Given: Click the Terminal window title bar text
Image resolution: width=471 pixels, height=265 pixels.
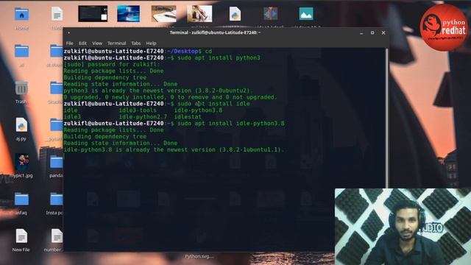Looking at the screenshot, I should (215, 32).
